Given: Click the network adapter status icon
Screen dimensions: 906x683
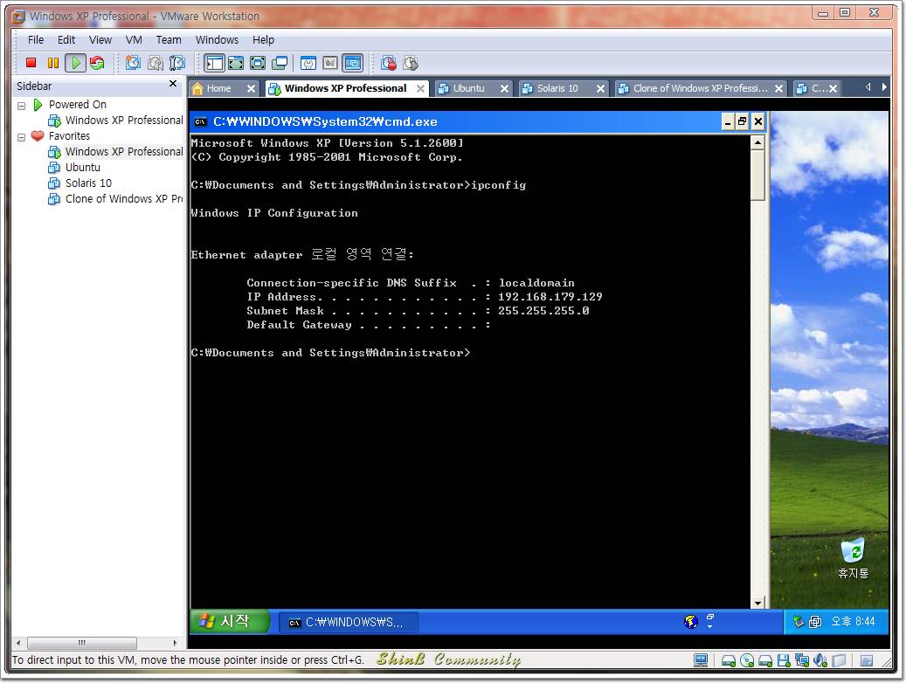Looking at the screenshot, I should tap(802, 660).
